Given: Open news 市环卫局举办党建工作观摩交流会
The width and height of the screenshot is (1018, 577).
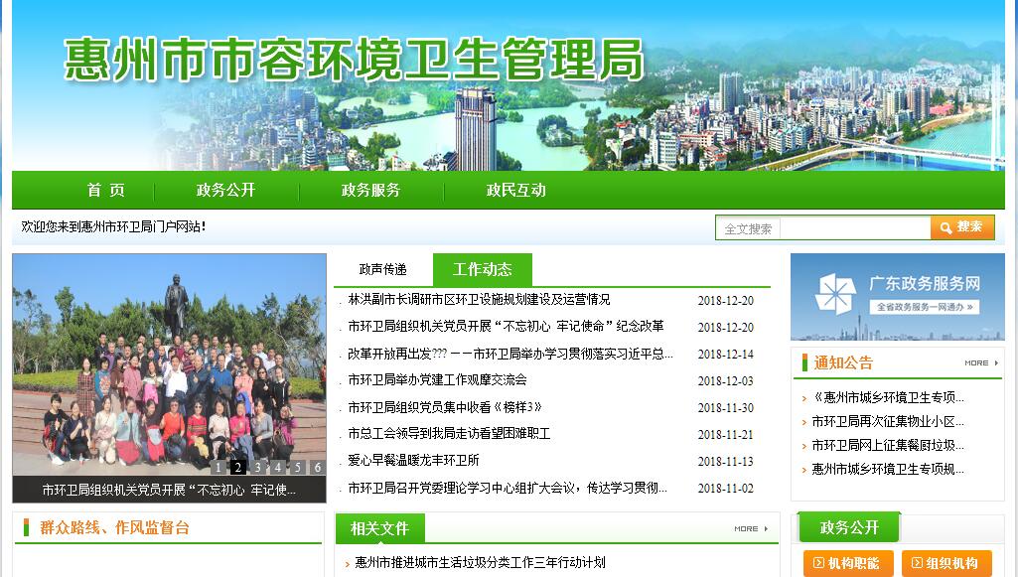Looking at the screenshot, I should [437, 379].
